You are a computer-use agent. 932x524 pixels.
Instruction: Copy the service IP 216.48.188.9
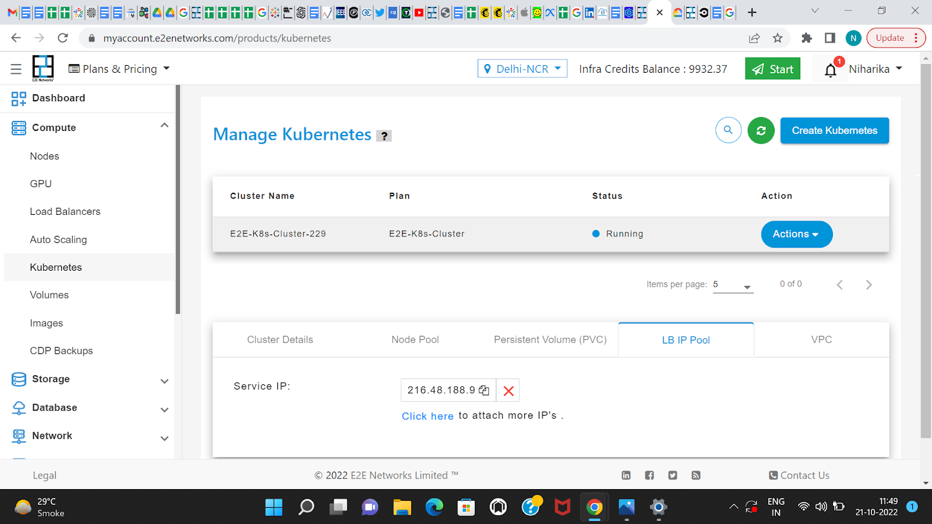(483, 390)
